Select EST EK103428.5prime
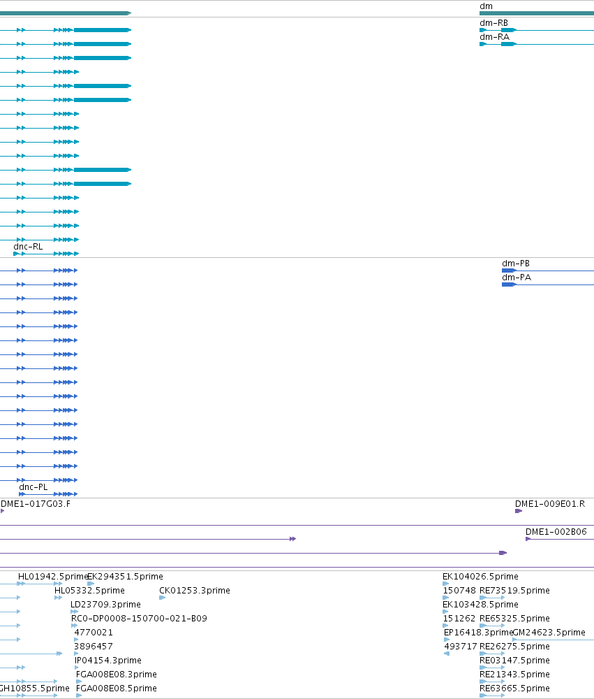 coord(480,605)
